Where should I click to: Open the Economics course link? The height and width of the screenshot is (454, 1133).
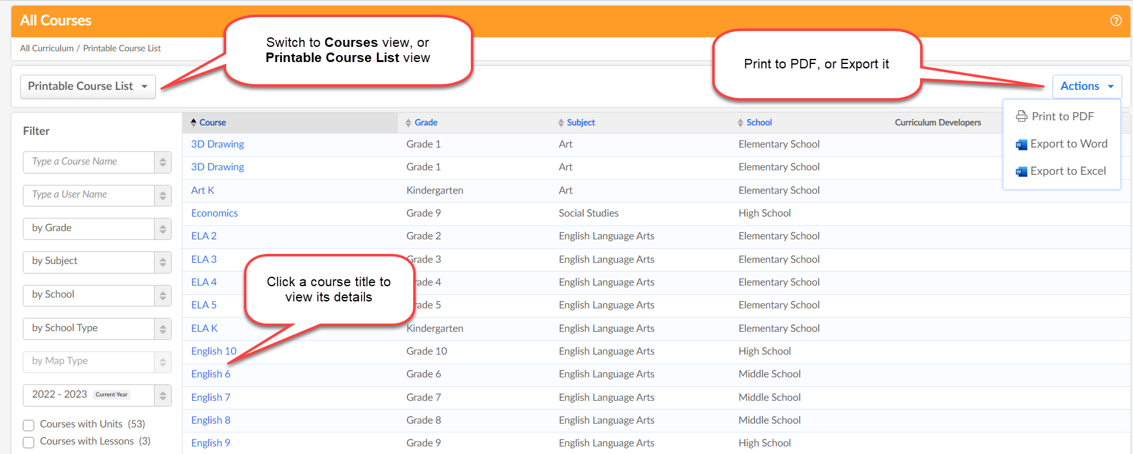pos(214,213)
